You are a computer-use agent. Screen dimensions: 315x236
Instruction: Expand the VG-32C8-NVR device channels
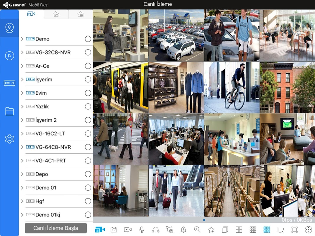tap(22, 53)
